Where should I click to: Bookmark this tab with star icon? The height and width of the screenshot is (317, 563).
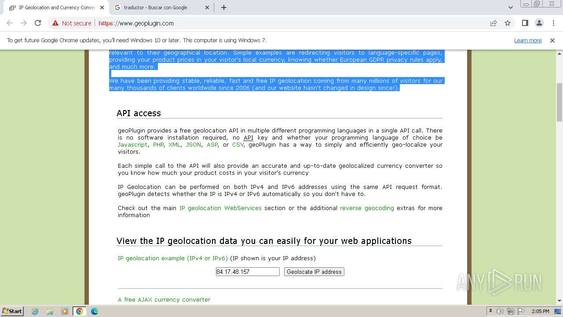[x=508, y=23]
